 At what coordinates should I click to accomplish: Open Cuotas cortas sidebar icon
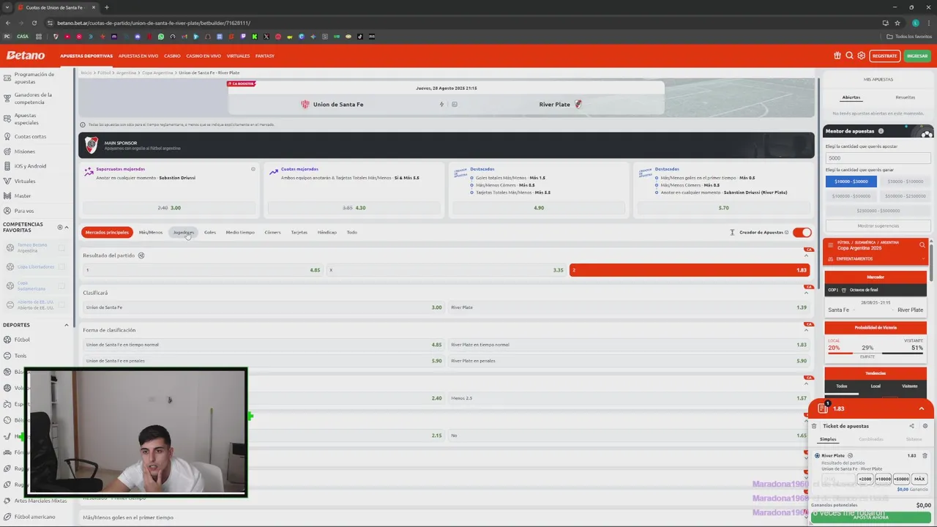pos(8,136)
